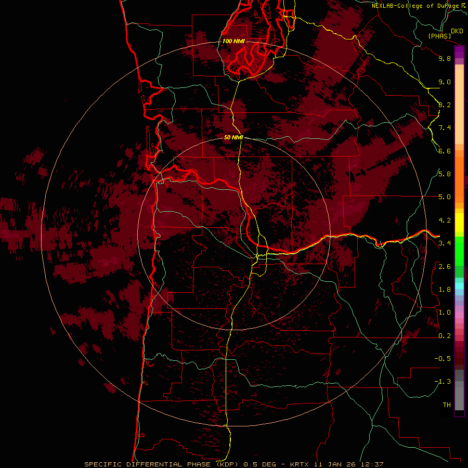Click the bright orange segment of the color bar
The image size is (468, 468).
click(459, 179)
